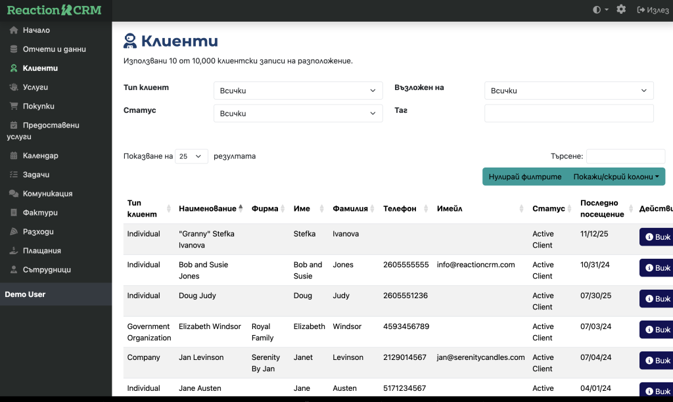The image size is (673, 402).
Task: Open the Покажи/скрий колони menu
Action: [616, 177]
